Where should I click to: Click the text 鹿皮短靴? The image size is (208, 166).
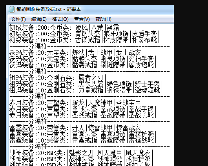(141, 65)
